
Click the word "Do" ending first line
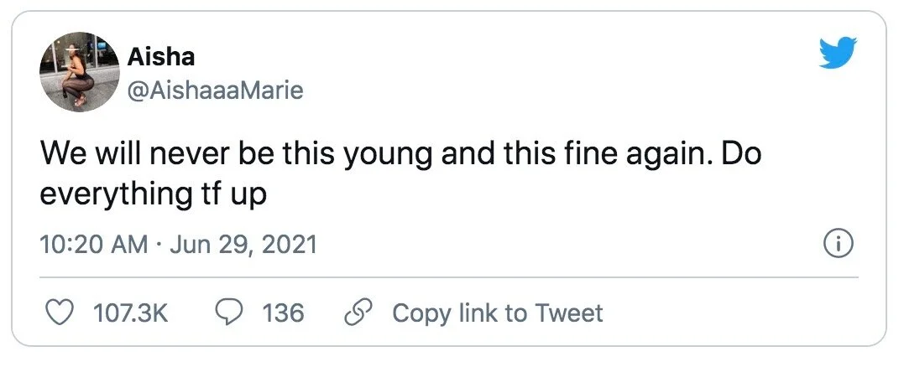tap(742, 158)
